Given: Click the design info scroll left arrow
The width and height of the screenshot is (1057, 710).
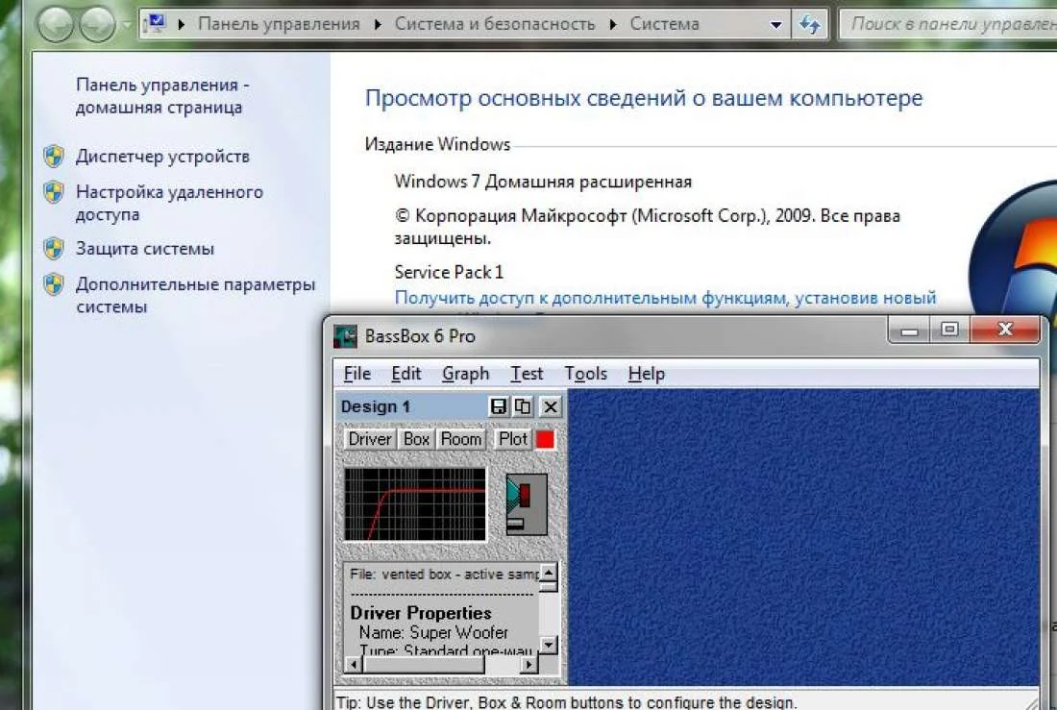Looking at the screenshot, I should click(353, 665).
